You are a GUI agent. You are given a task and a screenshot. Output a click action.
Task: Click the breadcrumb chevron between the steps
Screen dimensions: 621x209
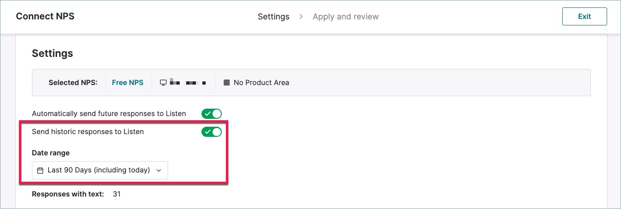[x=301, y=17]
